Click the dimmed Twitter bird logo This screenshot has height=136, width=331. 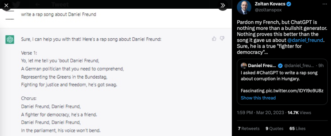click(16, 5)
